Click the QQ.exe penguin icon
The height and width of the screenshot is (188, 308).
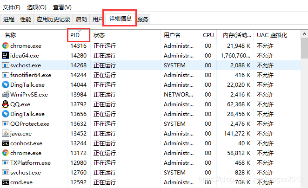pyautogui.click(x=6, y=104)
